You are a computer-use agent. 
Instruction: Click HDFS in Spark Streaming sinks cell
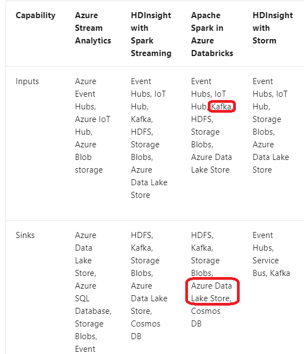pyautogui.click(x=142, y=235)
